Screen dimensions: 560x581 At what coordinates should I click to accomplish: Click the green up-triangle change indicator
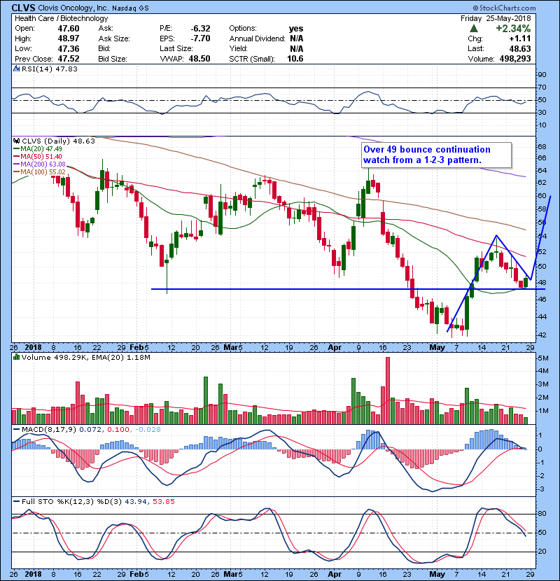473,29
